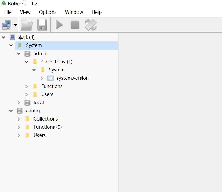
Task: Click the Stop square toolbar button
Action: coord(75,25)
